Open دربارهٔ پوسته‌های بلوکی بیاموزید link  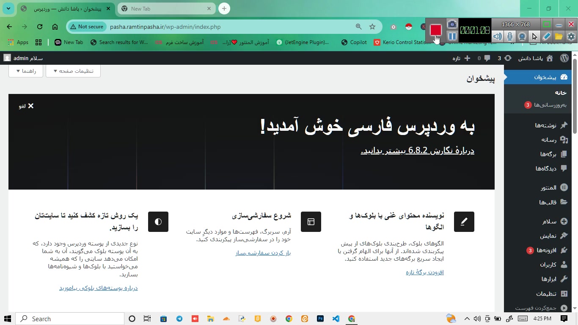point(99,288)
